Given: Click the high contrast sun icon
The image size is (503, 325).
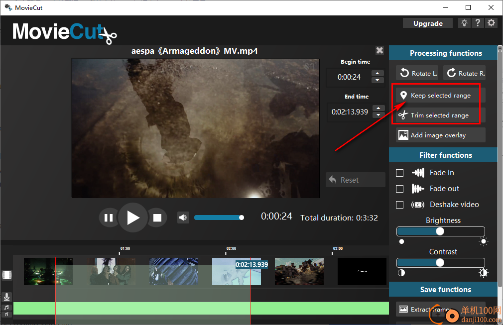Looking at the screenshot, I should pos(483,273).
